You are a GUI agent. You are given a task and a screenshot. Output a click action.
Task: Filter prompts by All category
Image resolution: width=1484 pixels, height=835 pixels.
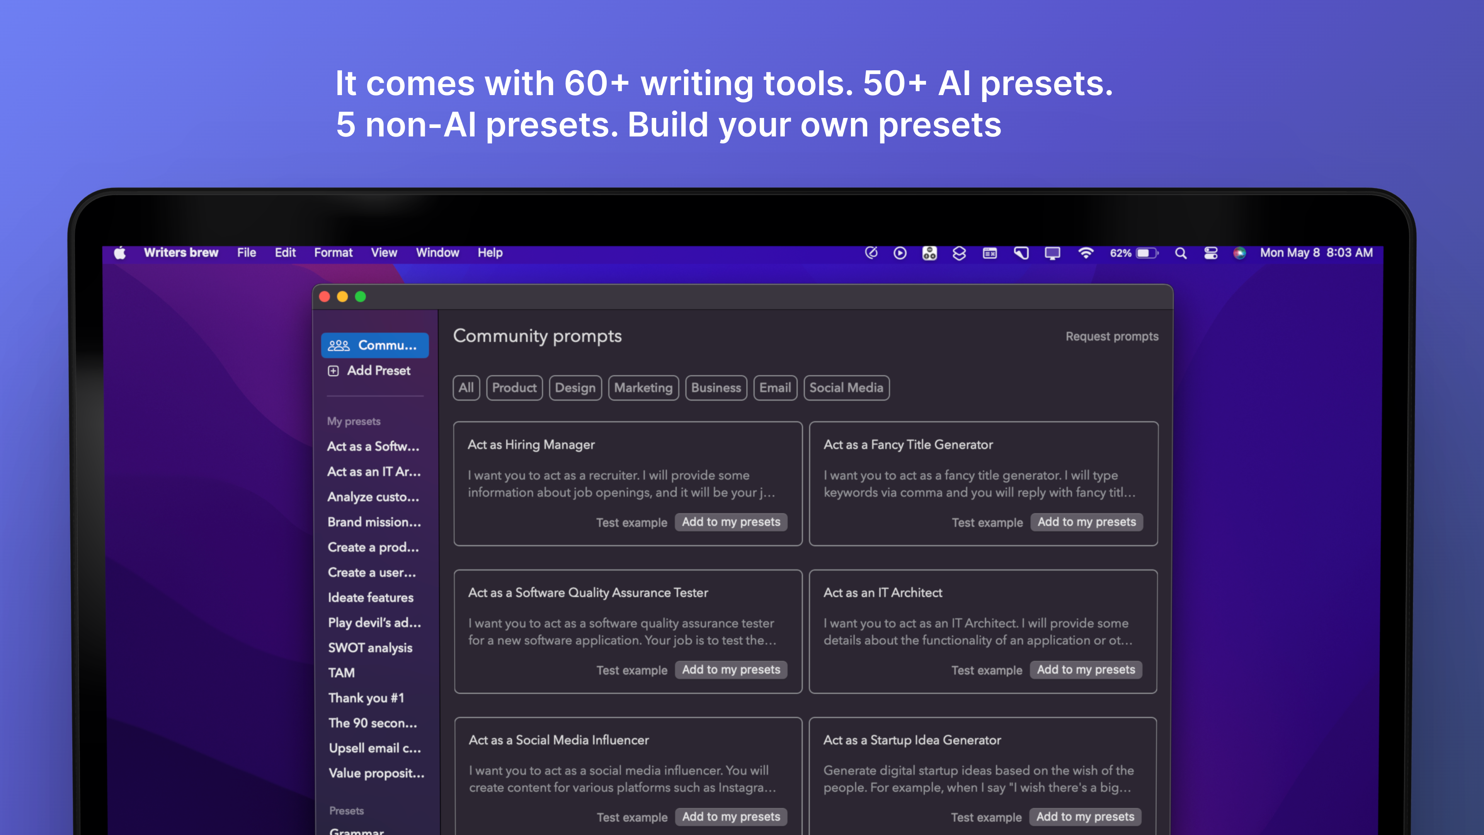click(x=466, y=387)
